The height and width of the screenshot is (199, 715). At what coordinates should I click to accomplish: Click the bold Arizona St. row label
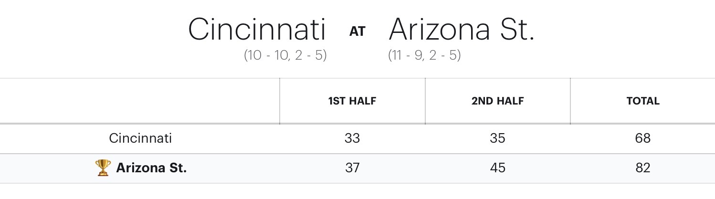coord(151,168)
